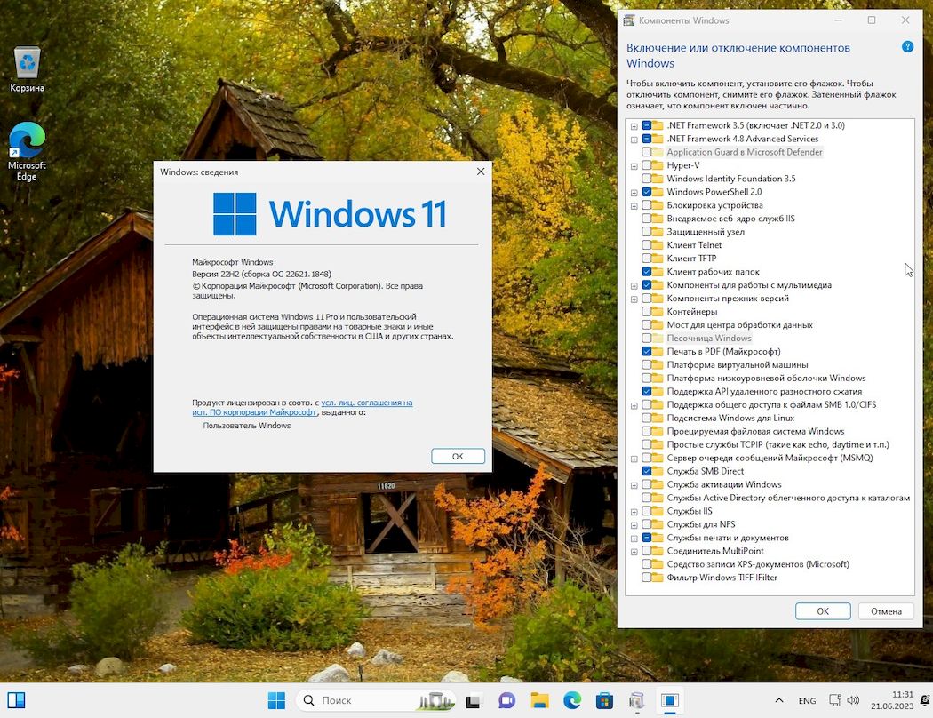
Task: Click the Windows Features title bar icon
Action: tap(629, 20)
